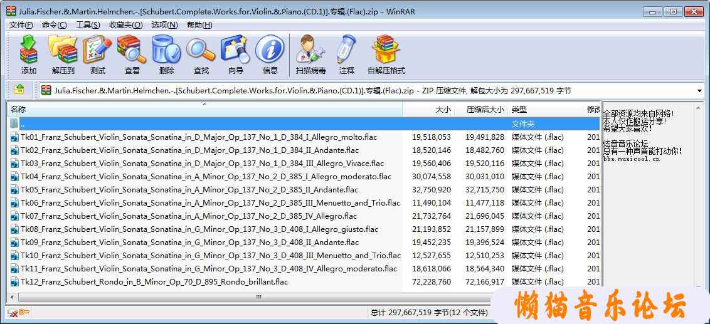Image resolution: width=710 pixels, height=324 pixels.
Task: Sort by Type (类型) column header
Action: [x=546, y=110]
